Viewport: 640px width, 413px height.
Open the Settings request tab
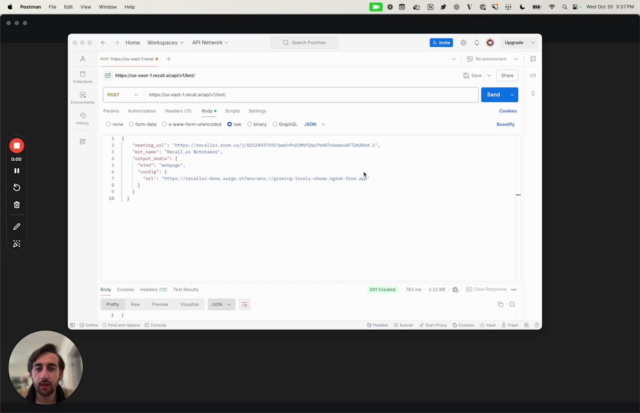257,111
